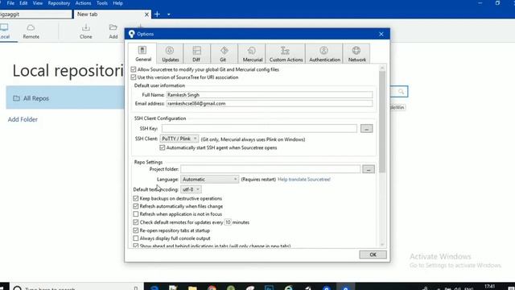The image size is (515, 290).
Task: Open the Actions menu
Action: (83, 3)
